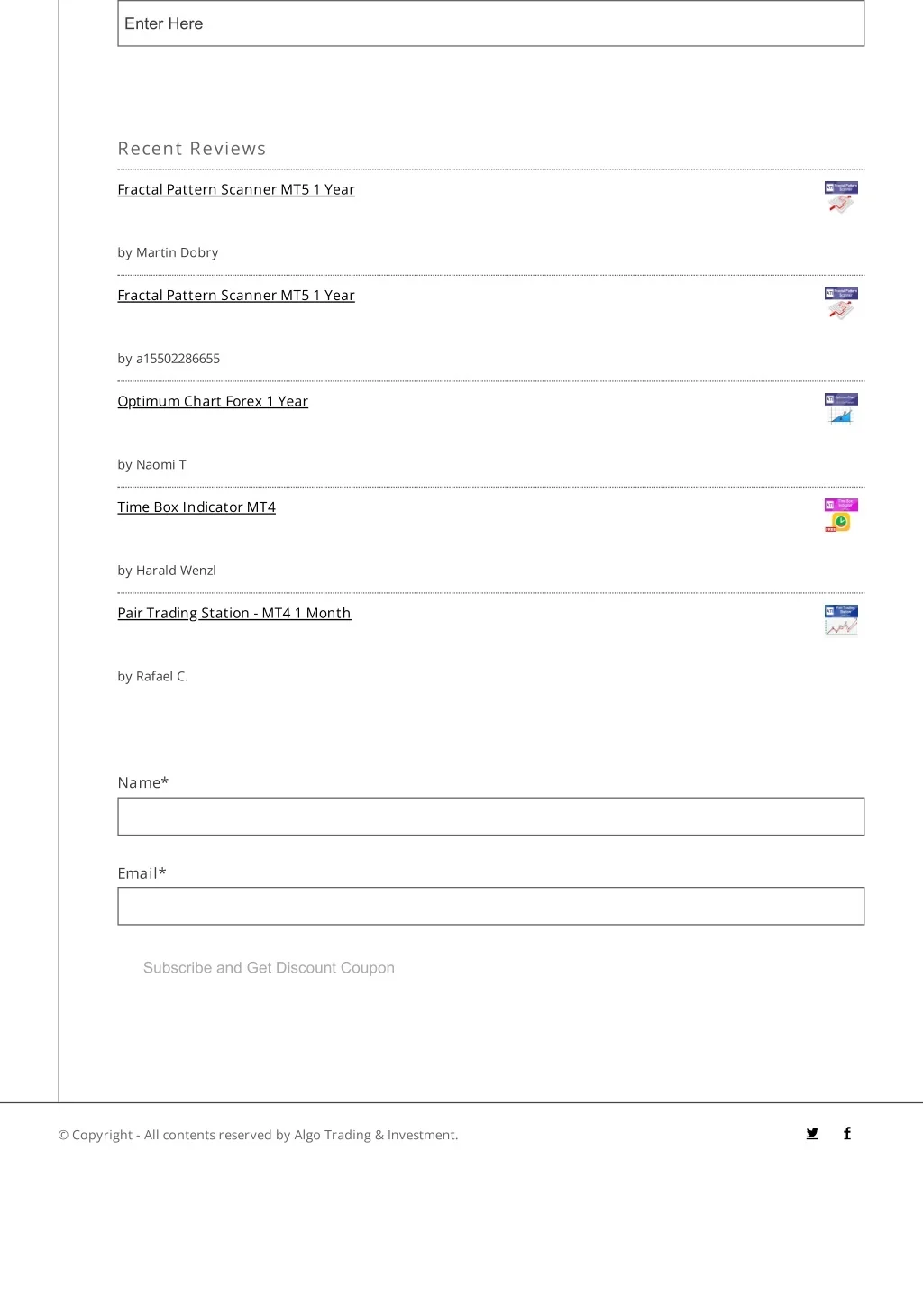This screenshot has width=923, height=1306.
Task: Open Fractal Pattern Scanner link above a15502286655
Action: click(x=236, y=296)
